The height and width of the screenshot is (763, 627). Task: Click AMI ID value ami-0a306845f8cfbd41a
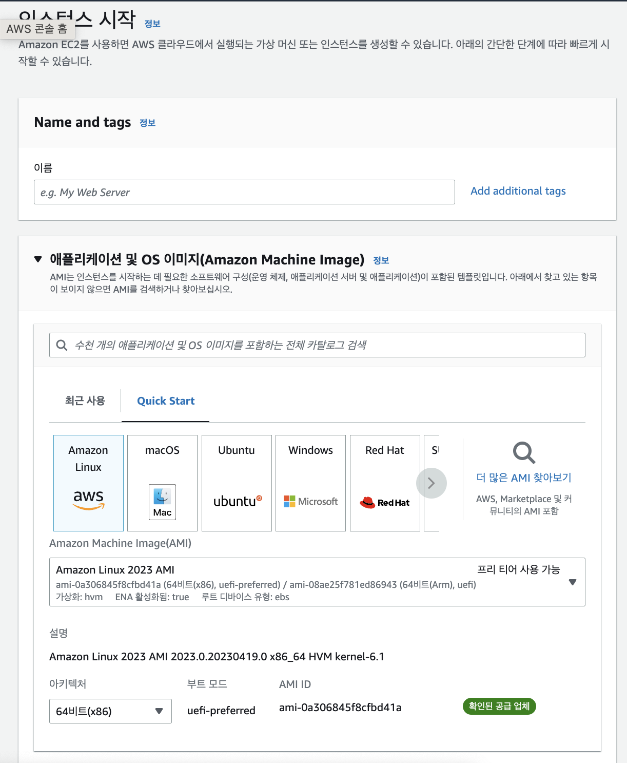(x=340, y=708)
